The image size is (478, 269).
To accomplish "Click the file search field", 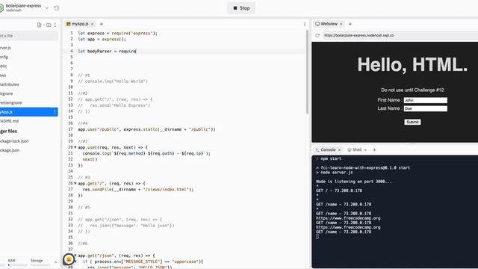I will (28, 36).
